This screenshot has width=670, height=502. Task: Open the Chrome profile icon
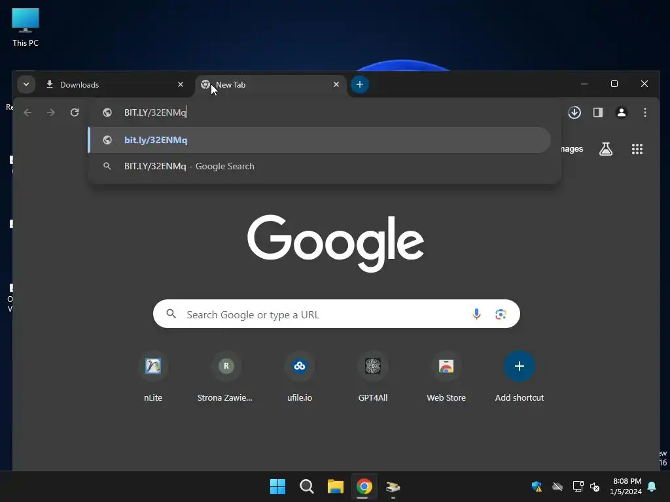click(622, 112)
